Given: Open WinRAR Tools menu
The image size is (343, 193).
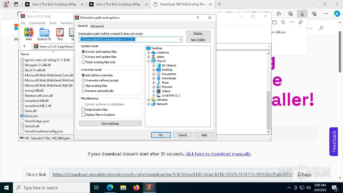Looking at the screenshot, I should (x=53, y=23).
